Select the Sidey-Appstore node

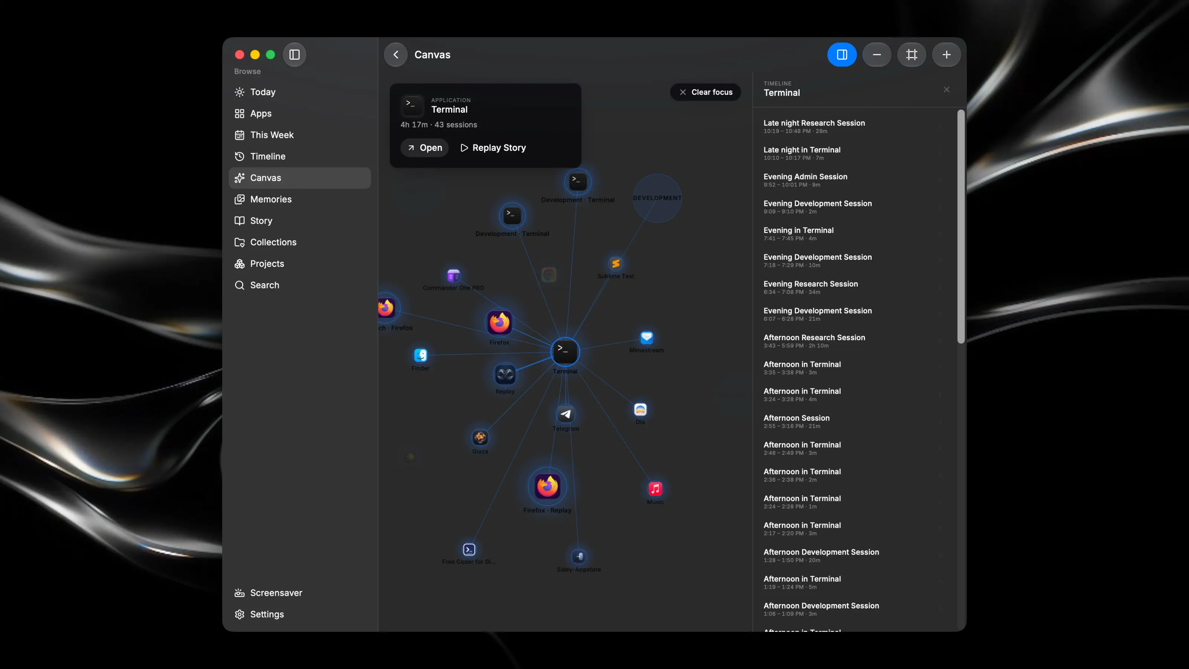pos(579,556)
